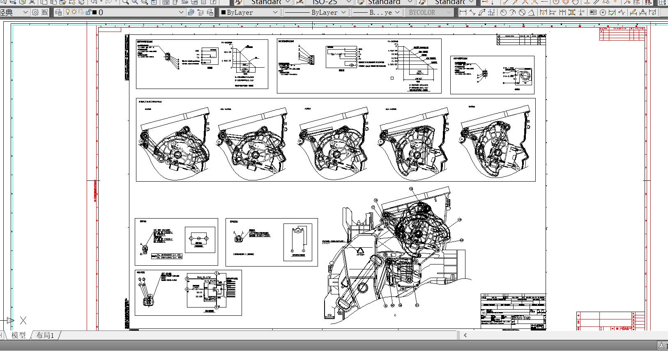Toggle layer 0 on/off light bulb
The width and height of the screenshot is (668, 351).
[x=68, y=12]
